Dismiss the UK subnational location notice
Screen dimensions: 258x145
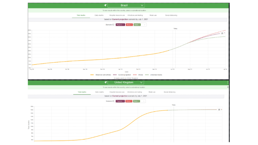tap(228, 87)
